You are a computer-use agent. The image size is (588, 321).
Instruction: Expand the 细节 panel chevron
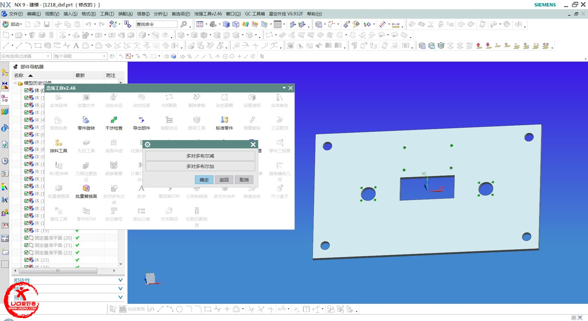point(120,289)
